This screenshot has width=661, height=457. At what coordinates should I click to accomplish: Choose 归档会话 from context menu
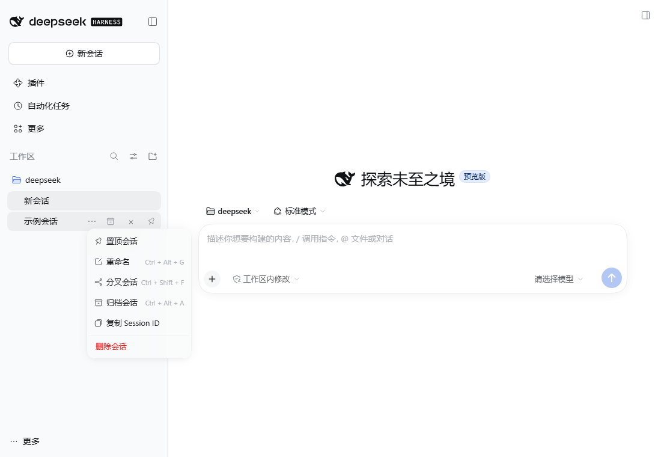tap(139, 303)
